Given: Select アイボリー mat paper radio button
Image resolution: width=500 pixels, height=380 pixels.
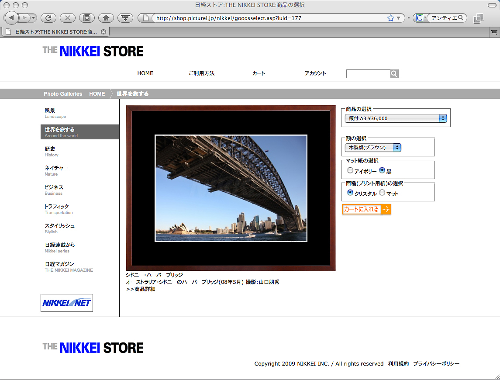Looking at the screenshot, I should tap(350, 170).
